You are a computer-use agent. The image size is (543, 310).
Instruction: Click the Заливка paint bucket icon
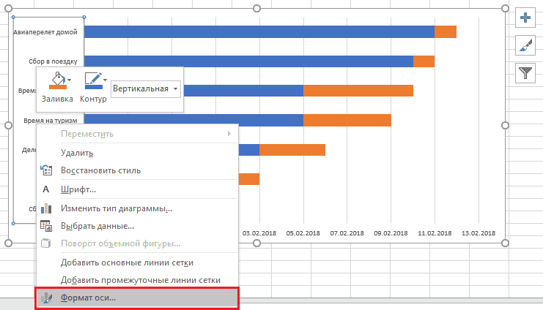click(x=56, y=80)
